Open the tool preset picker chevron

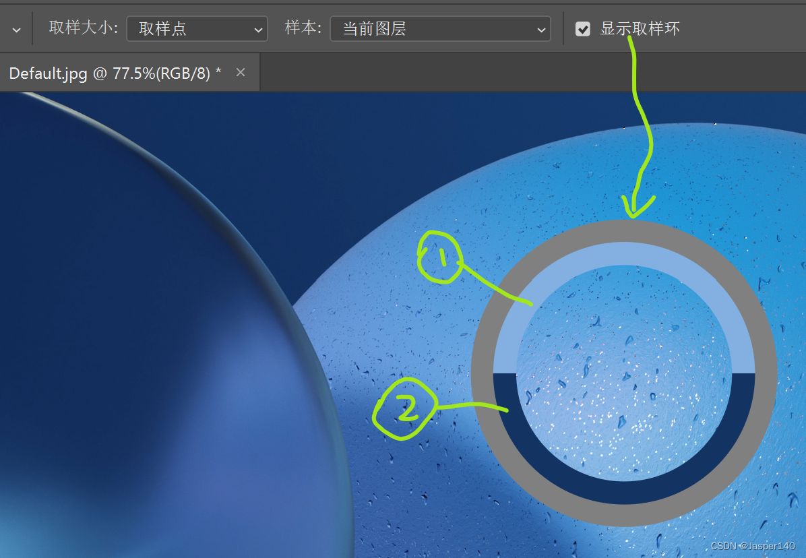pos(16,30)
